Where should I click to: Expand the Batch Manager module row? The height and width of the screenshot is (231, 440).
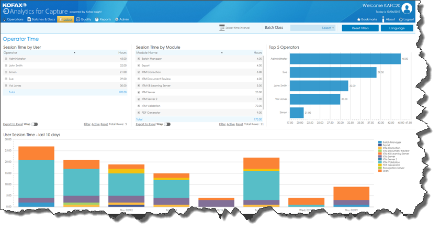[x=139, y=59]
